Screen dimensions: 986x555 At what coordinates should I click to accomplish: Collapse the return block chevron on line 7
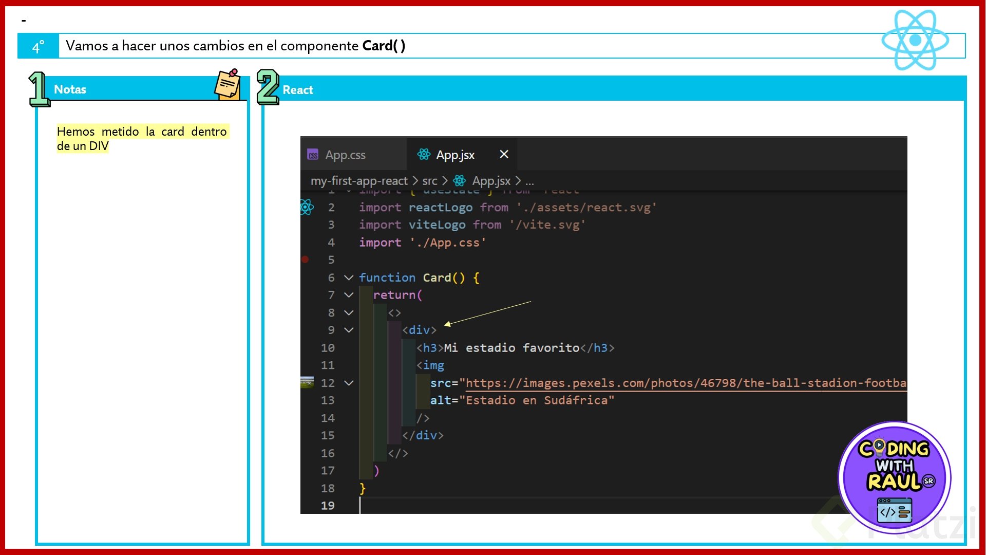[349, 295]
